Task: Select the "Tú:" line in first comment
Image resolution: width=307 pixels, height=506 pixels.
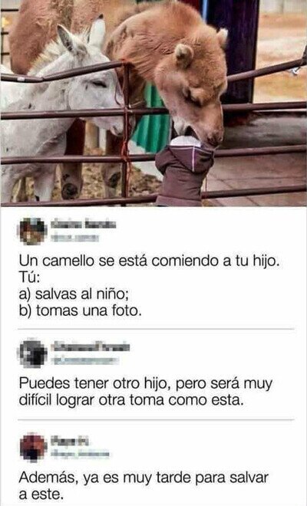Action: point(29,278)
